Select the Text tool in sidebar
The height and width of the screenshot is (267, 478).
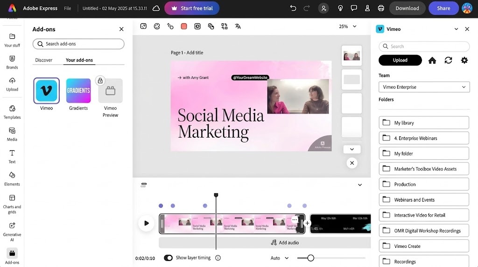point(12,157)
